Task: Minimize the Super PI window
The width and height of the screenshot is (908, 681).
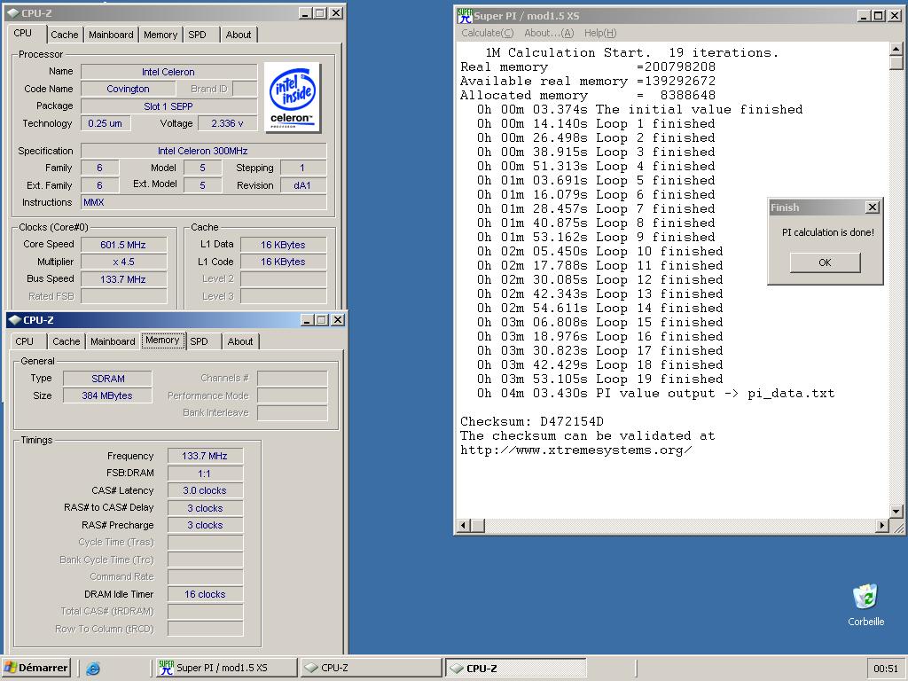Action: pos(864,16)
